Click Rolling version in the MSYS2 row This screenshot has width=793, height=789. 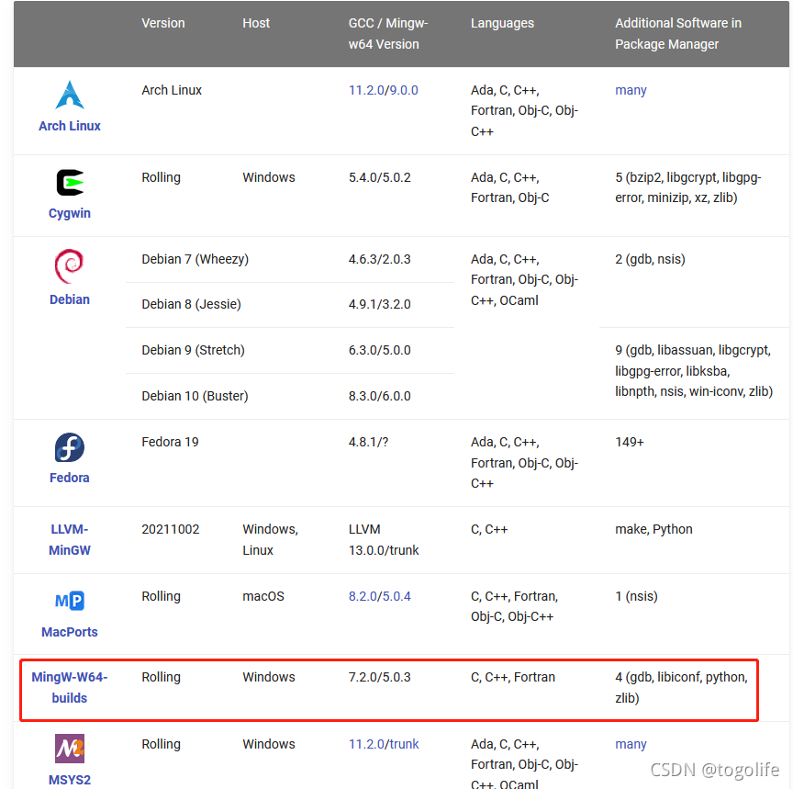[x=161, y=744]
